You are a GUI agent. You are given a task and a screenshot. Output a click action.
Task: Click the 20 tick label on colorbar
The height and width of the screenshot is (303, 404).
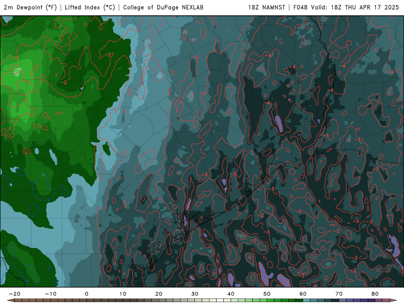159,294
